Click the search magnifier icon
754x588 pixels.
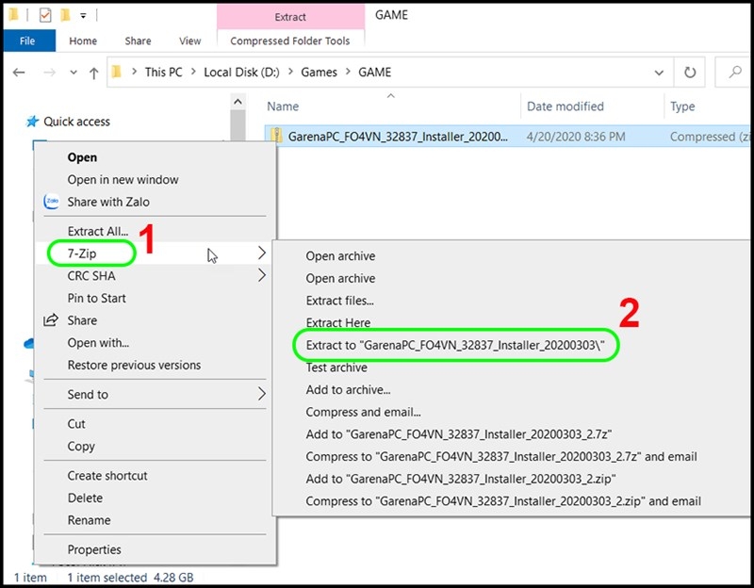pos(735,73)
